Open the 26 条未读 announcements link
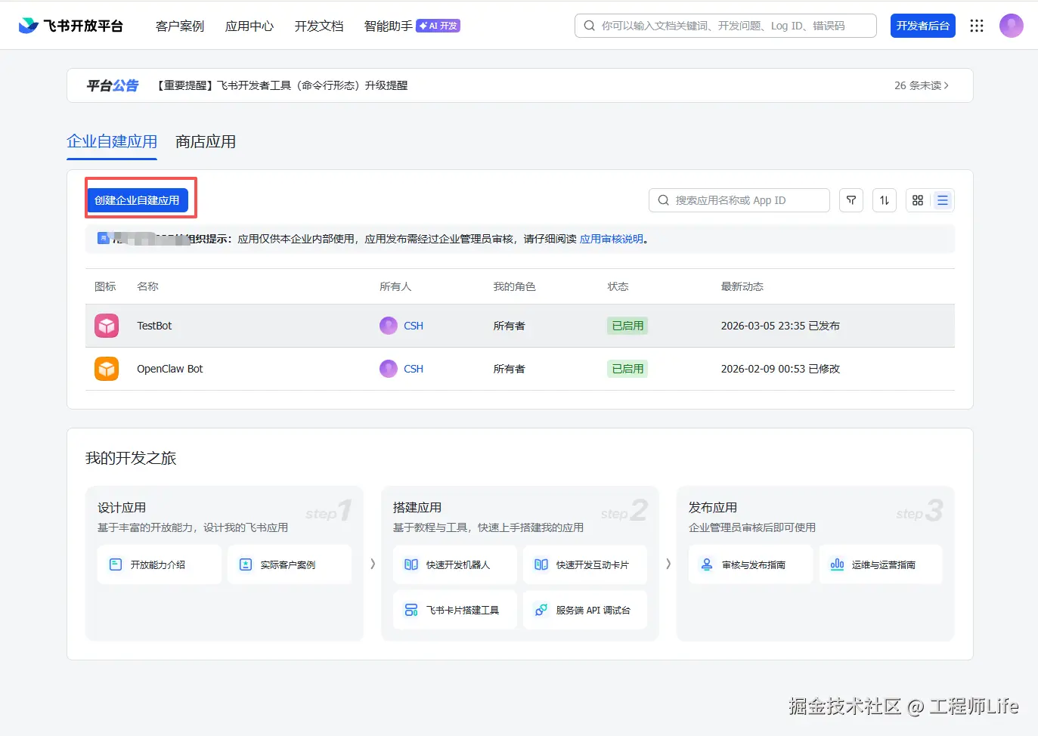Image resolution: width=1038 pixels, height=736 pixels. 922,85
